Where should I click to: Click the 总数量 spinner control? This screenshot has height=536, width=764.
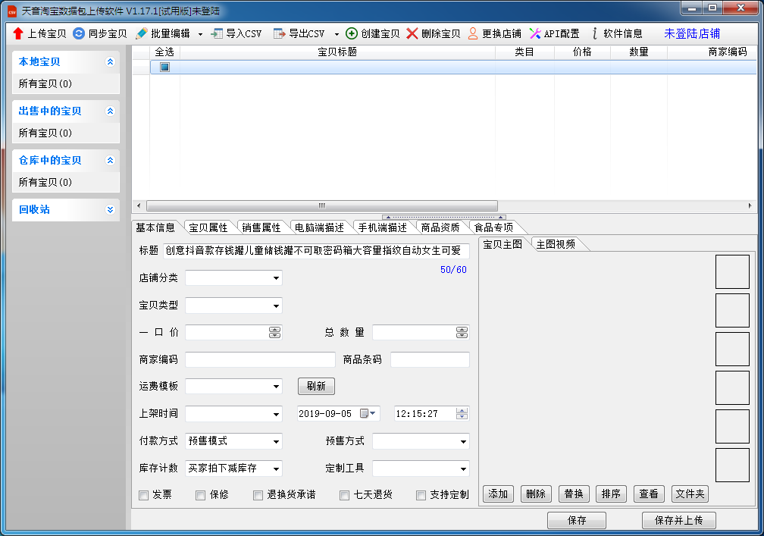462,332
